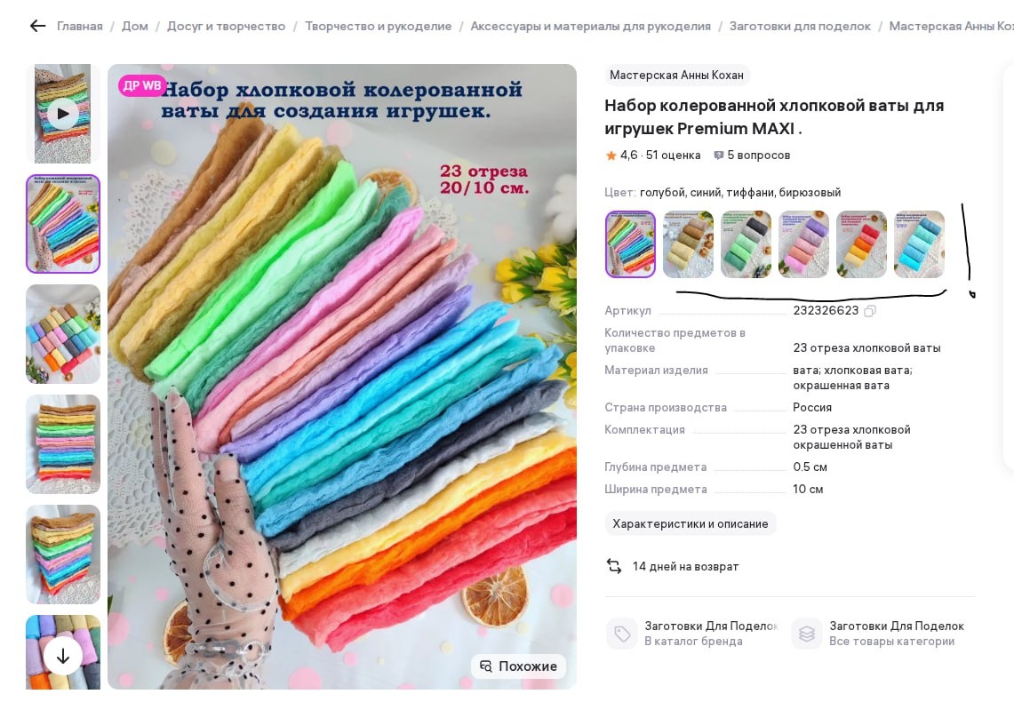Copy the article number 232326623

[x=870, y=311]
